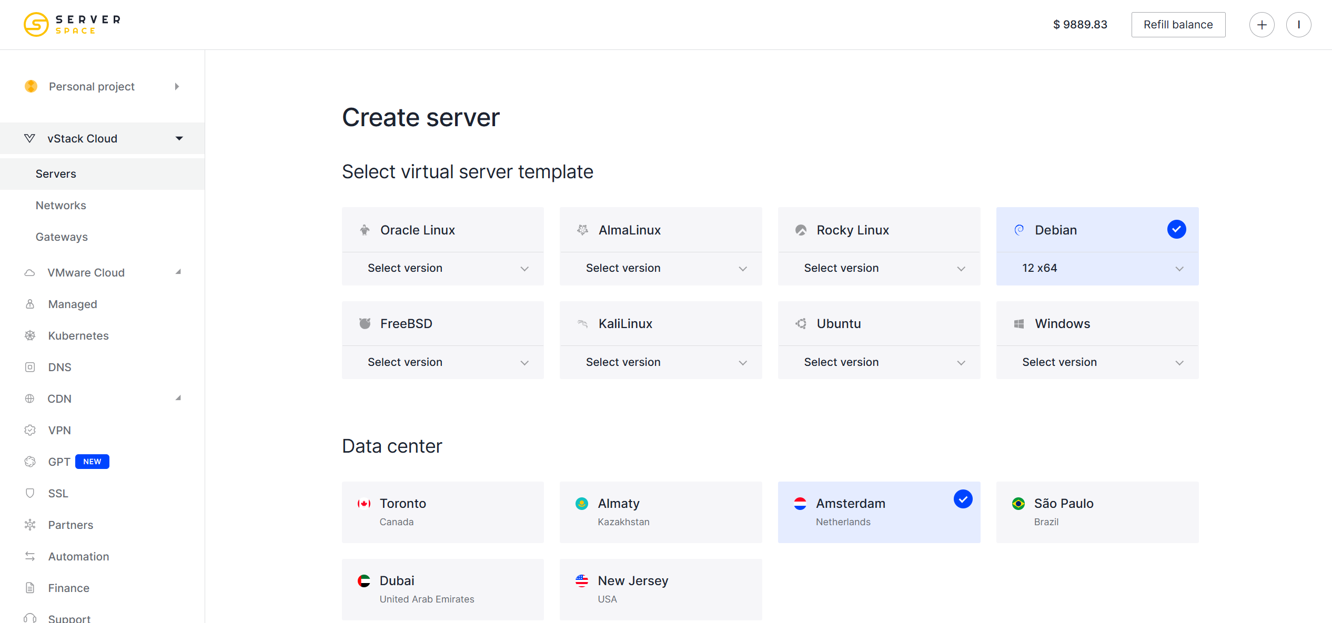Open the user profile avatar icon
This screenshot has height=623, width=1332.
[1298, 25]
